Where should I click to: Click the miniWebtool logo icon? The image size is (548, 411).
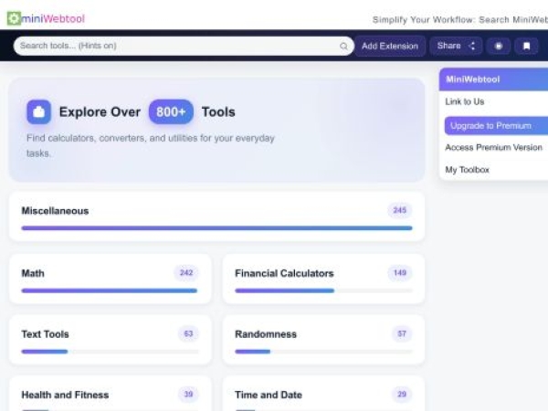(14, 18)
